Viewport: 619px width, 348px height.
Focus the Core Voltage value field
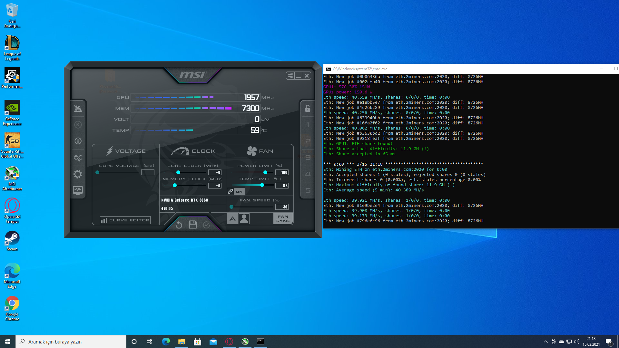tap(148, 172)
